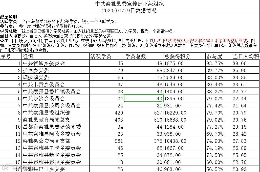This screenshot has width=260, height=172.
Task: Select active learners cell 403
Action: tap(107, 120)
